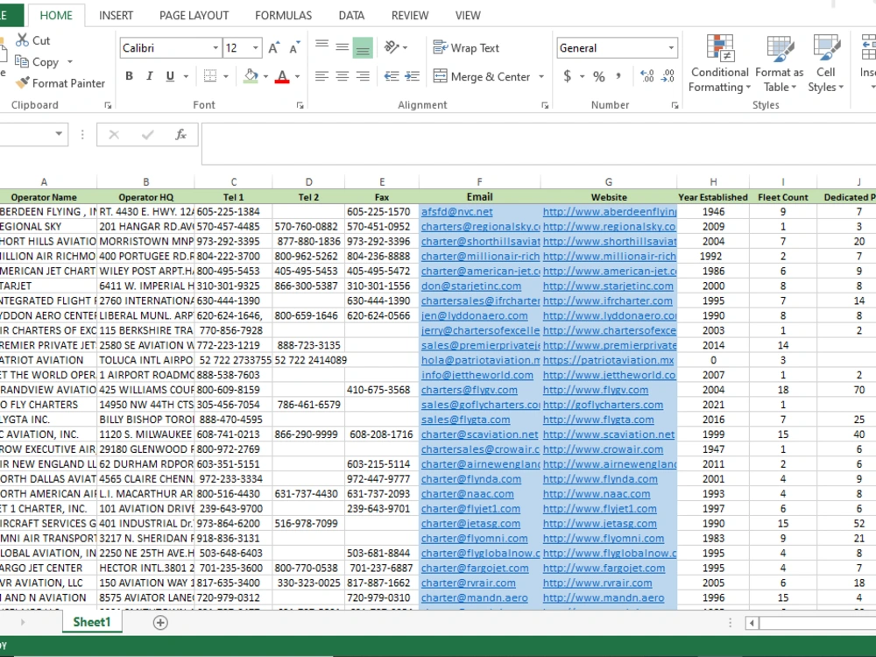Apply the Borders icon

(x=210, y=76)
